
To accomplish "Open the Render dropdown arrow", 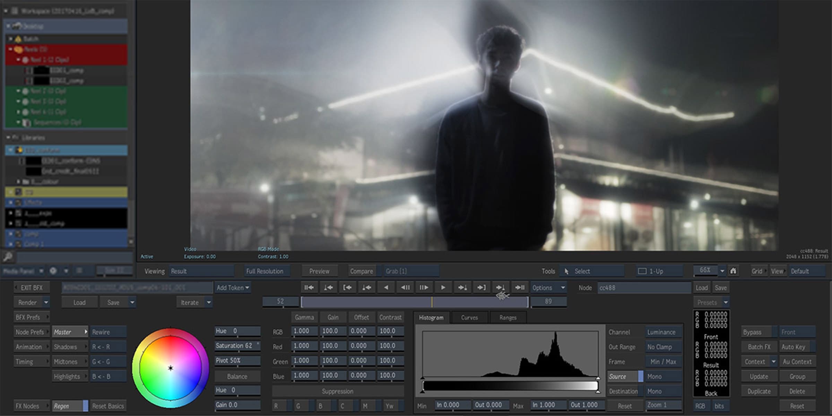I will coord(46,302).
